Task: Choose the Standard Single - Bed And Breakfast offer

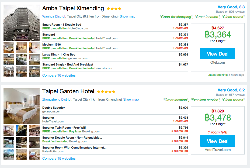Action: click(68, 65)
